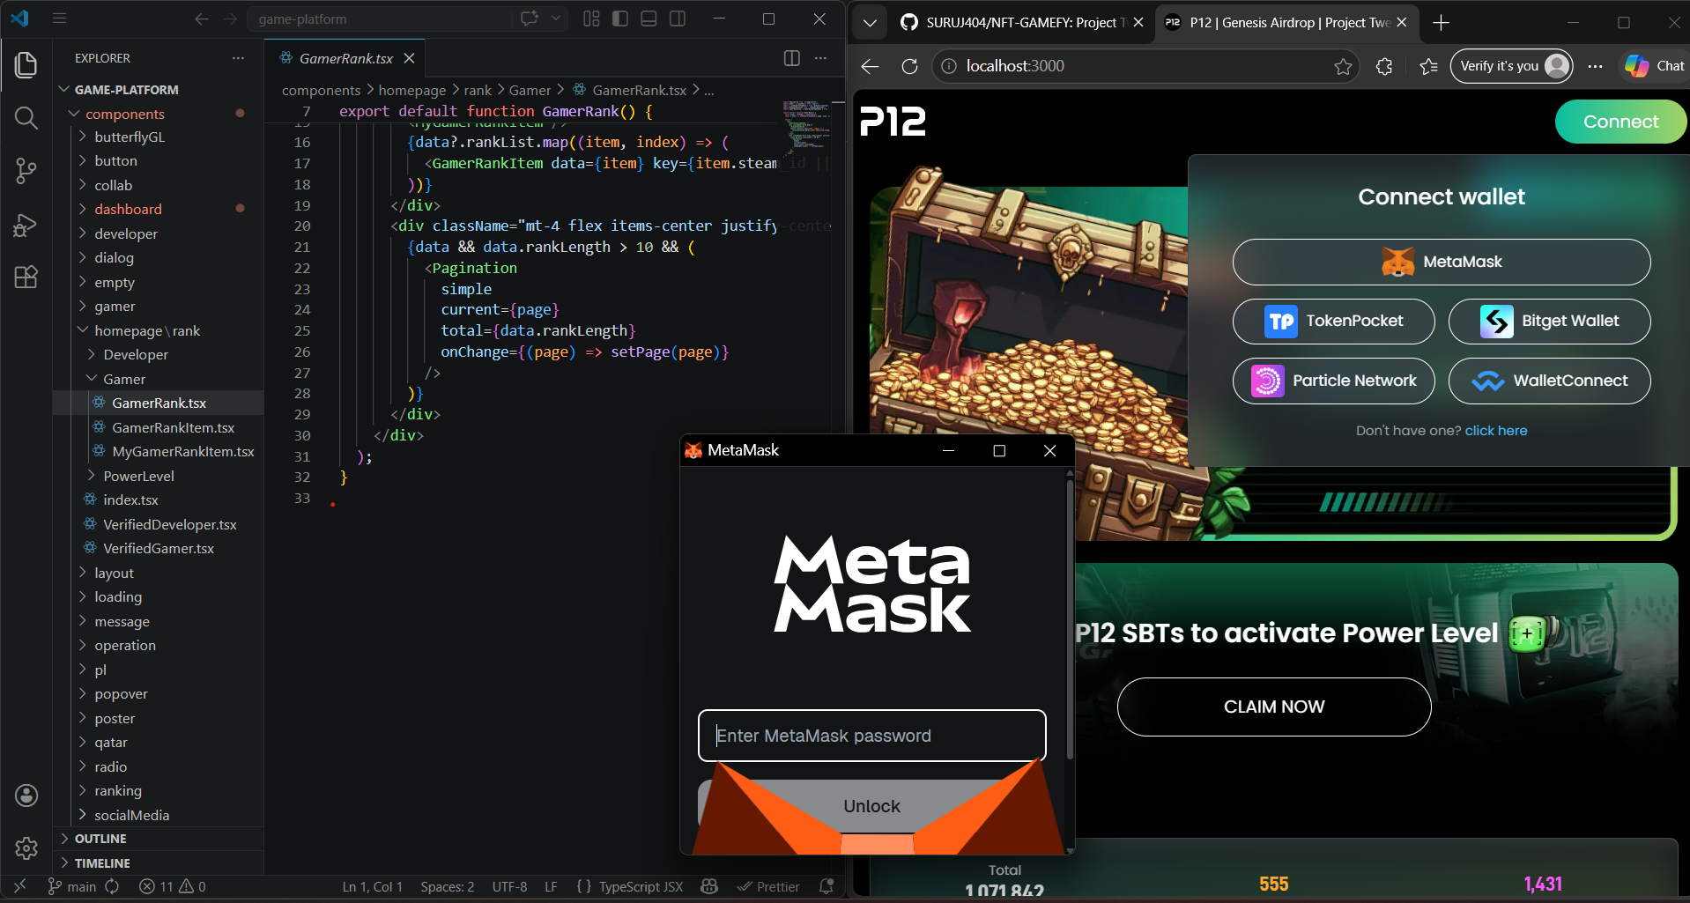Bookmark the page with the star icon

pos(1343,66)
